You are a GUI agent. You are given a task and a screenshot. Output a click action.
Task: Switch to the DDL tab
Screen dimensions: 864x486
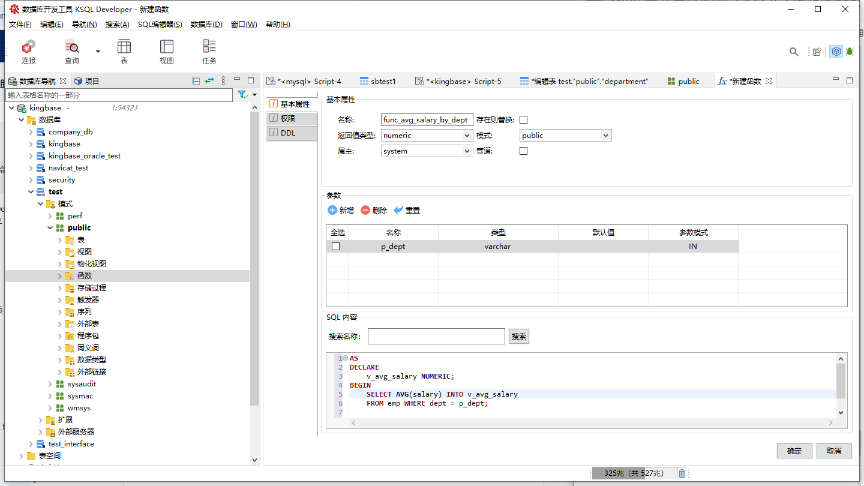click(x=288, y=133)
